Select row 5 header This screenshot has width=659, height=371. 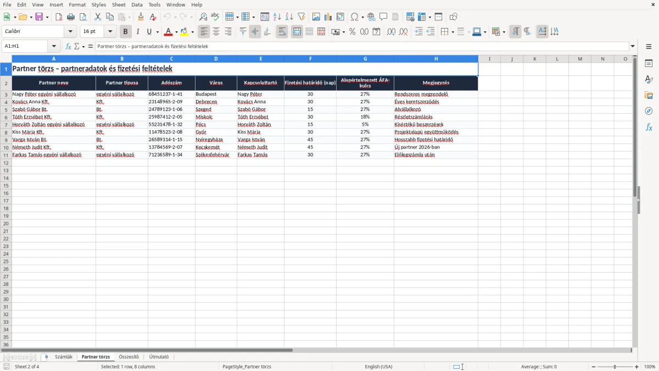click(x=6, y=109)
